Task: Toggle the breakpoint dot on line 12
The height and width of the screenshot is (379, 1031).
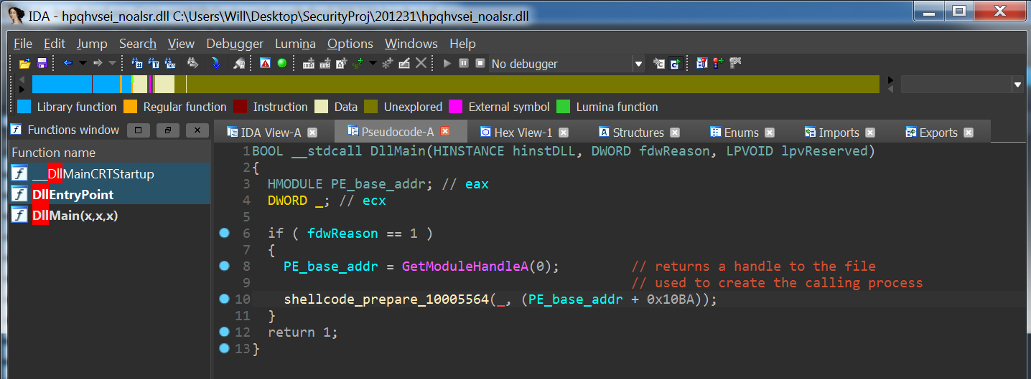Action: click(x=223, y=332)
